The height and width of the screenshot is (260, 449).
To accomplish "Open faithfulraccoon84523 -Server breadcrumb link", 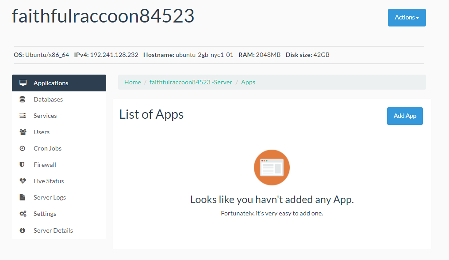I will pyautogui.click(x=191, y=82).
